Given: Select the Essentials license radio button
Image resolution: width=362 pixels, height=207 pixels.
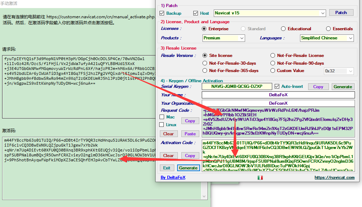Looking at the screenshot, I should [x=328, y=29].
